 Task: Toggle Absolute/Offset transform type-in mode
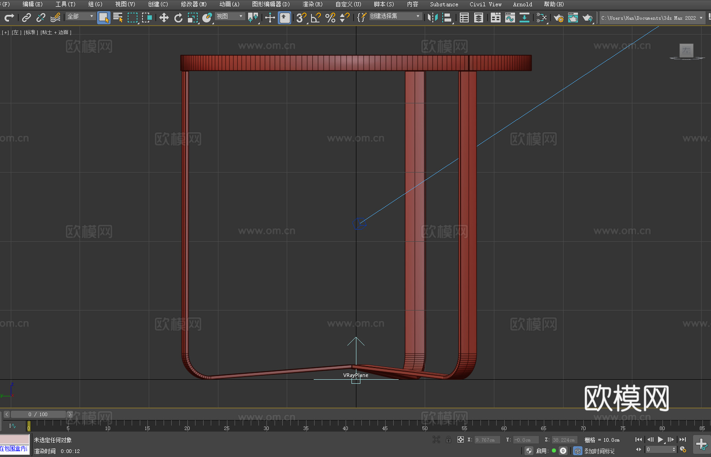tap(460, 439)
